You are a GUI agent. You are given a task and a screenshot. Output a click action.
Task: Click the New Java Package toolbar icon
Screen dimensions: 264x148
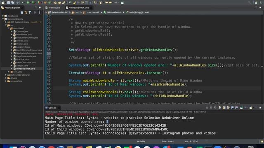tap(45, 3)
